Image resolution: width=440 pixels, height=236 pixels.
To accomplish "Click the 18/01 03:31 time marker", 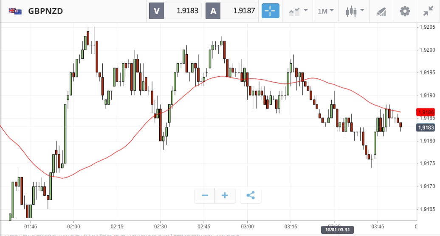I will pyautogui.click(x=337, y=230).
